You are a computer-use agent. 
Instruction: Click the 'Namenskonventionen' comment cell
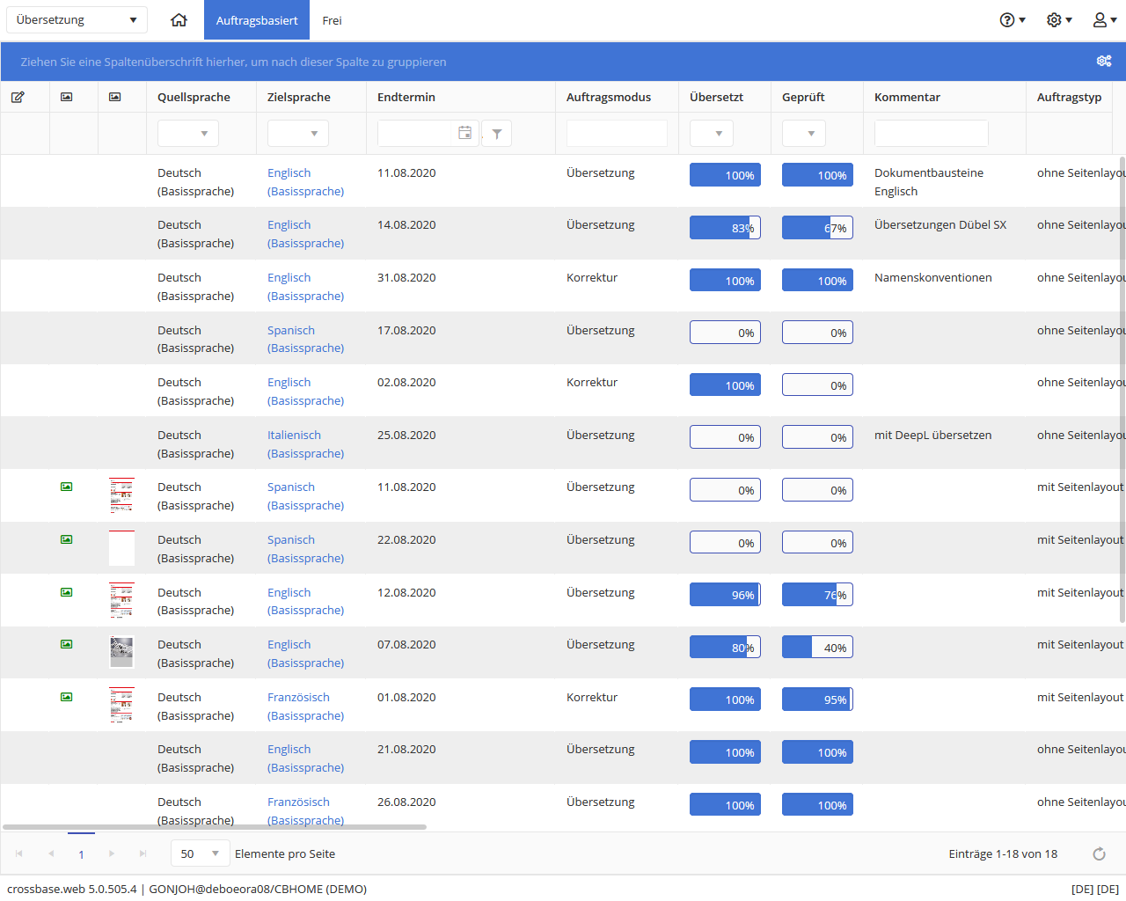click(x=933, y=277)
